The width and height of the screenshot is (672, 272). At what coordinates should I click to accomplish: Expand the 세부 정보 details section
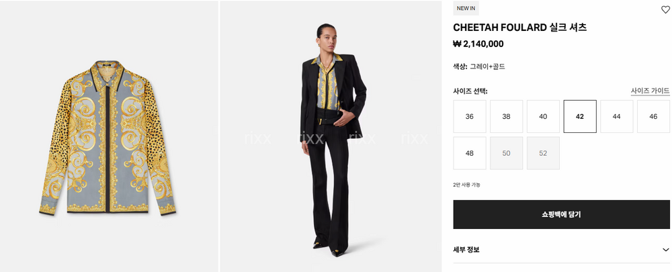coord(665,250)
